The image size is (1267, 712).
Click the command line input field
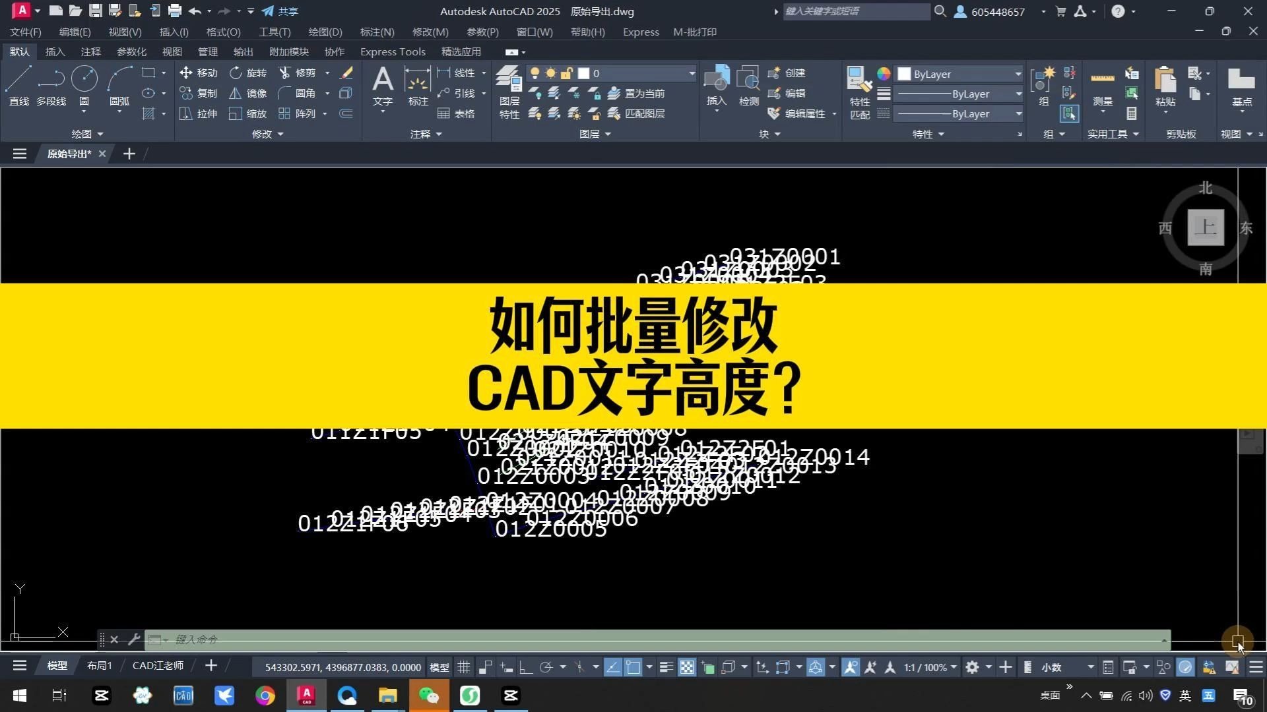click(462, 639)
